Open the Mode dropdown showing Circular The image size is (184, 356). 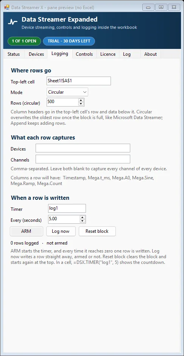pyautogui.click(x=67, y=92)
